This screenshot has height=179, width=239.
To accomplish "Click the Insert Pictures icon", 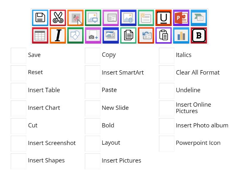I will click(x=111, y=35).
